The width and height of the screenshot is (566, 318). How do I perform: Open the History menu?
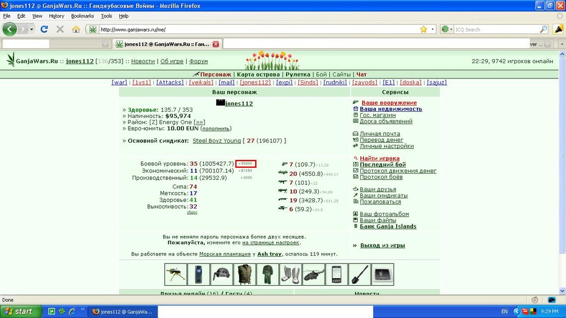57,16
